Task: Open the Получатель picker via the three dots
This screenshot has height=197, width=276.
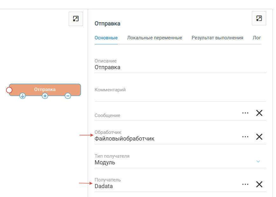Action: tap(245, 184)
